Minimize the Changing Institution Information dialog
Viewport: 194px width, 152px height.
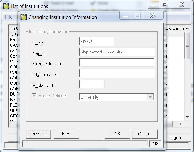point(125,16)
